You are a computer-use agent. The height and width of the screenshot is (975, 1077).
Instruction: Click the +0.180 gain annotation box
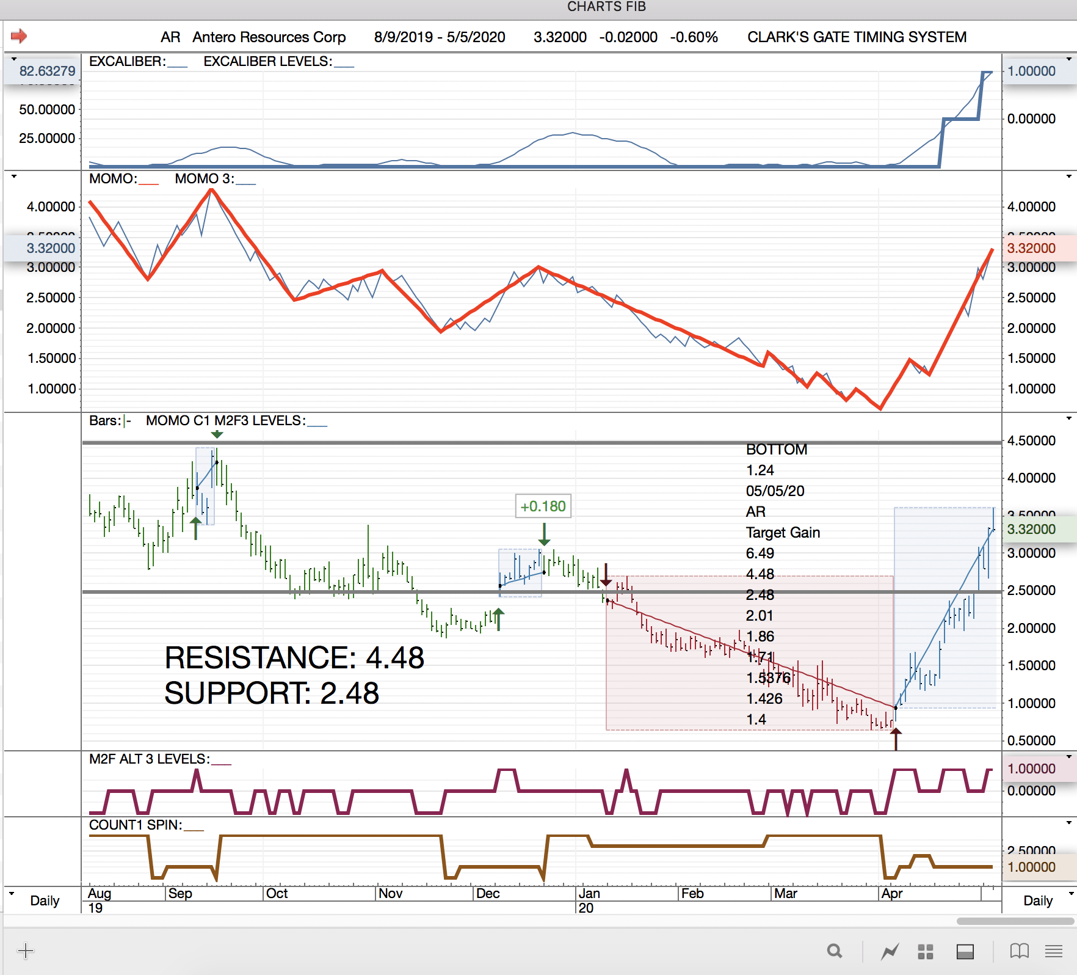[543, 506]
